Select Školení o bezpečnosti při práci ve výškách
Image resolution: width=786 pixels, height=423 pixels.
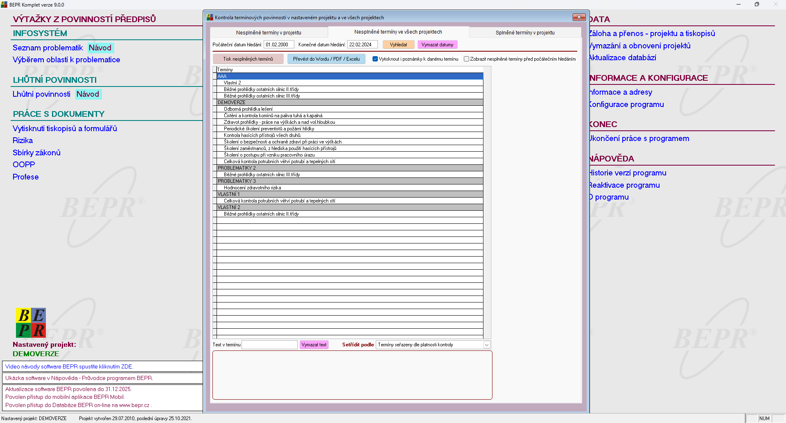pos(350,142)
